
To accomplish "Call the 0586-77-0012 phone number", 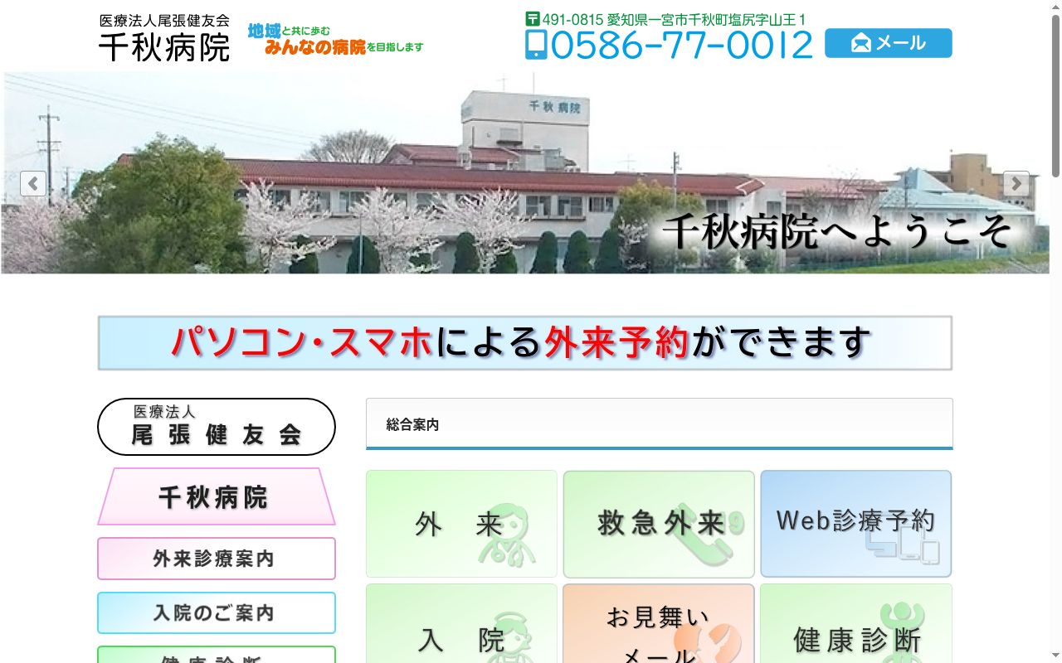I will 669,45.
